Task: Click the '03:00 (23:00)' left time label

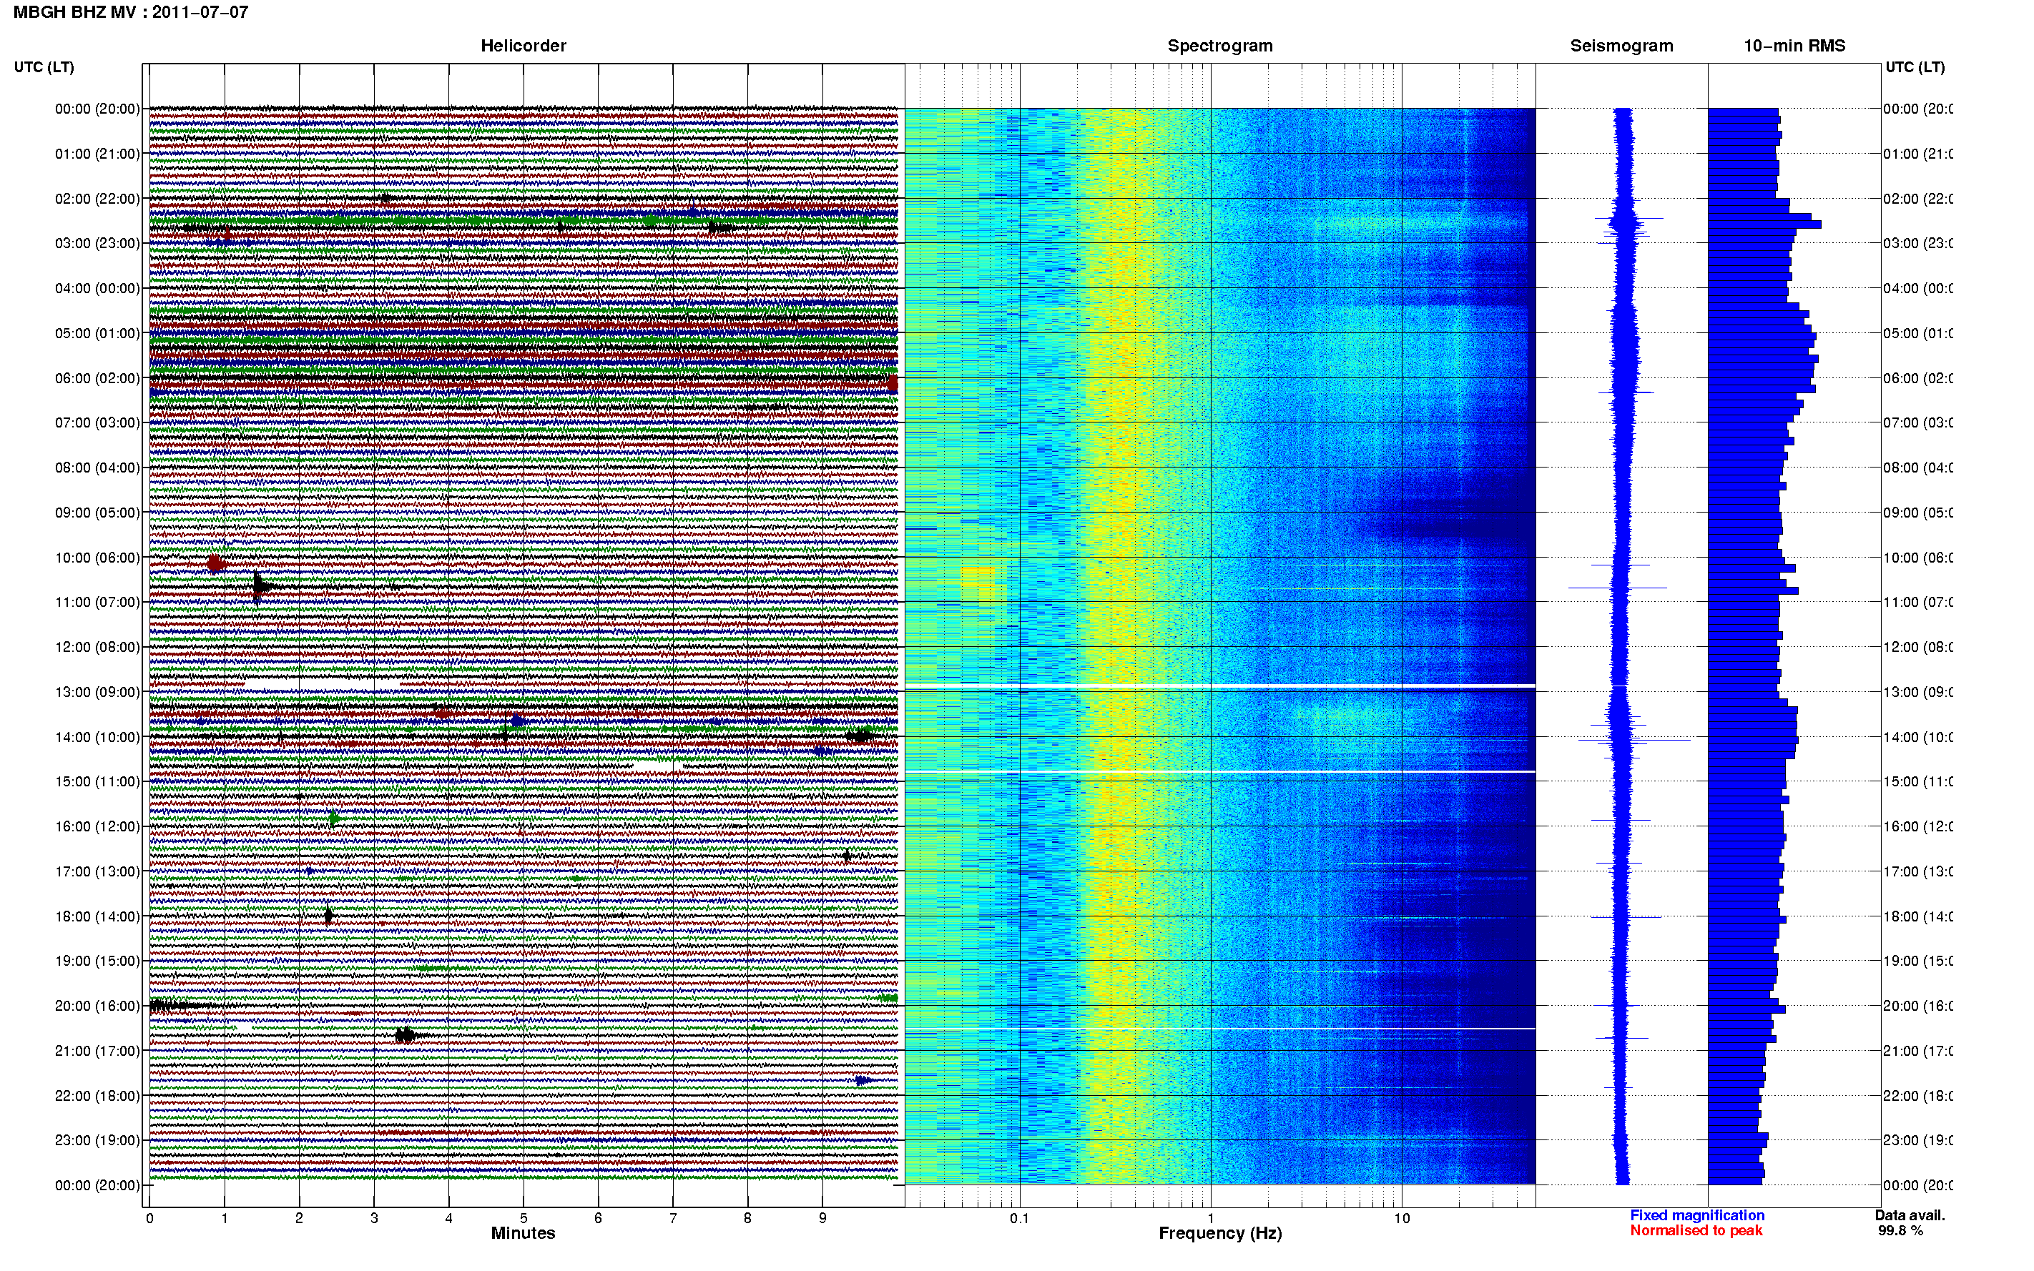Action: [97, 243]
